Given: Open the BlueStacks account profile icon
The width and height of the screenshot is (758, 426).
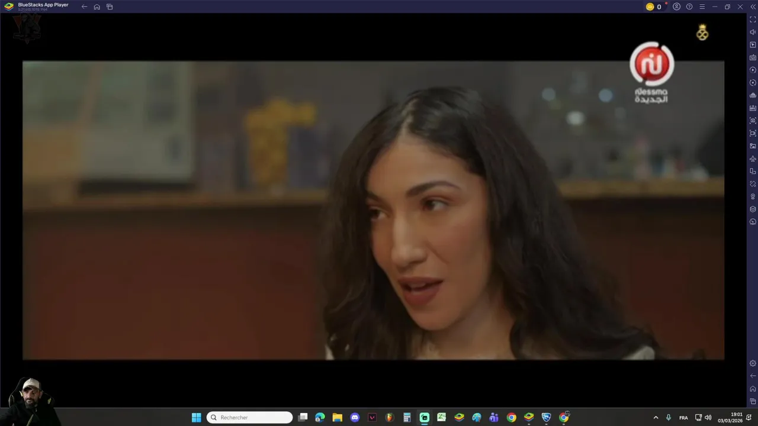Looking at the screenshot, I should (676, 7).
